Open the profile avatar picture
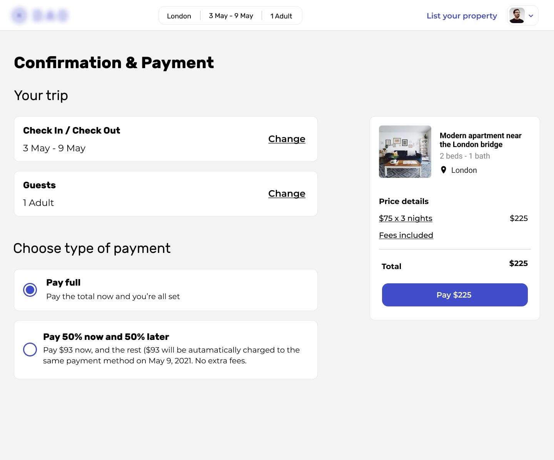The height and width of the screenshot is (460, 554). coord(517,15)
